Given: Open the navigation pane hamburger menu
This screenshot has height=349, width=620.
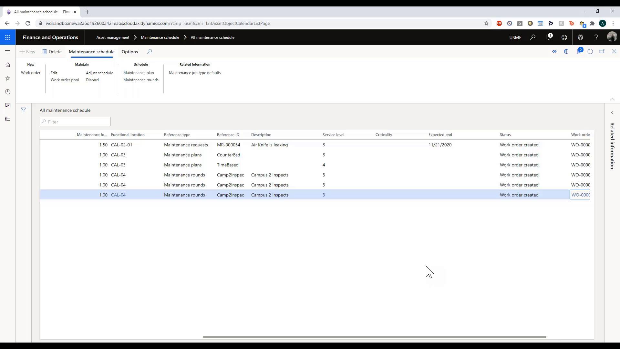Looking at the screenshot, I should (8, 52).
